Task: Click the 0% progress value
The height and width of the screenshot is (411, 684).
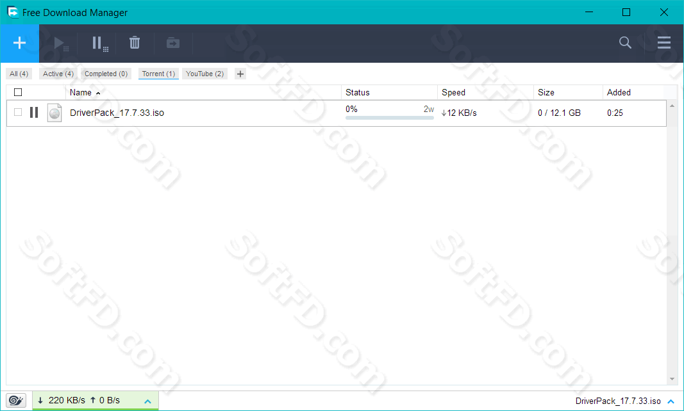Action: click(x=351, y=109)
